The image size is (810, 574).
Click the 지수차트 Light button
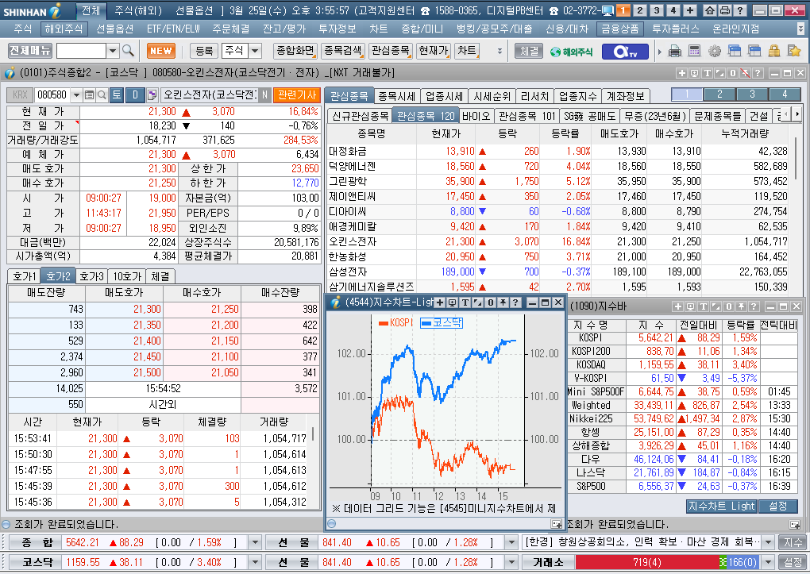[x=722, y=506]
